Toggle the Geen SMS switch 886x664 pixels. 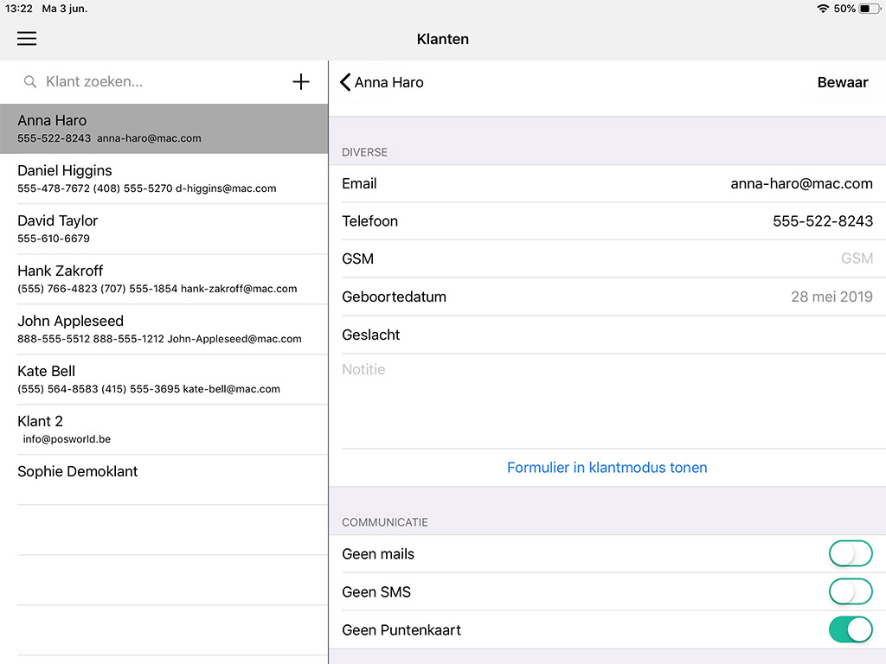(x=851, y=591)
